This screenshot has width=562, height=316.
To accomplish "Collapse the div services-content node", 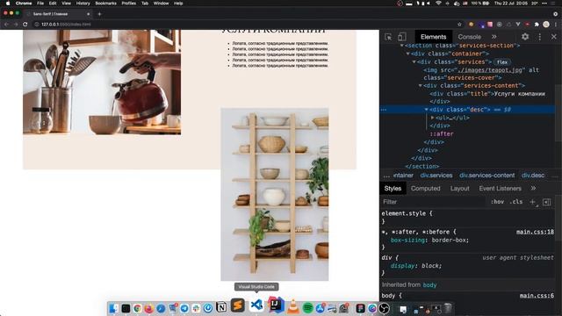I will pos(420,86).
